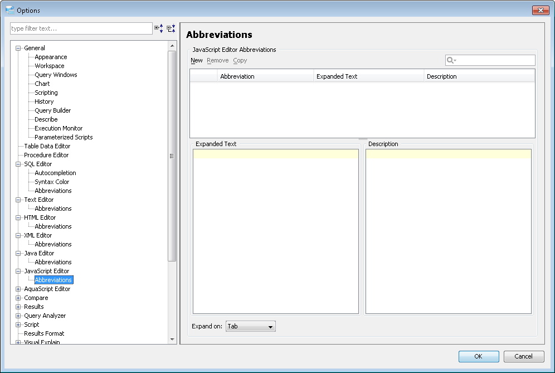Sort by the Description column header
The image size is (555, 373).
[x=479, y=76]
